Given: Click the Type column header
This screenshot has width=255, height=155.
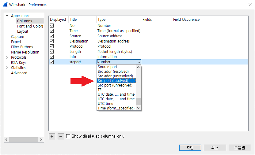Looking at the screenshot, I should [119, 20].
